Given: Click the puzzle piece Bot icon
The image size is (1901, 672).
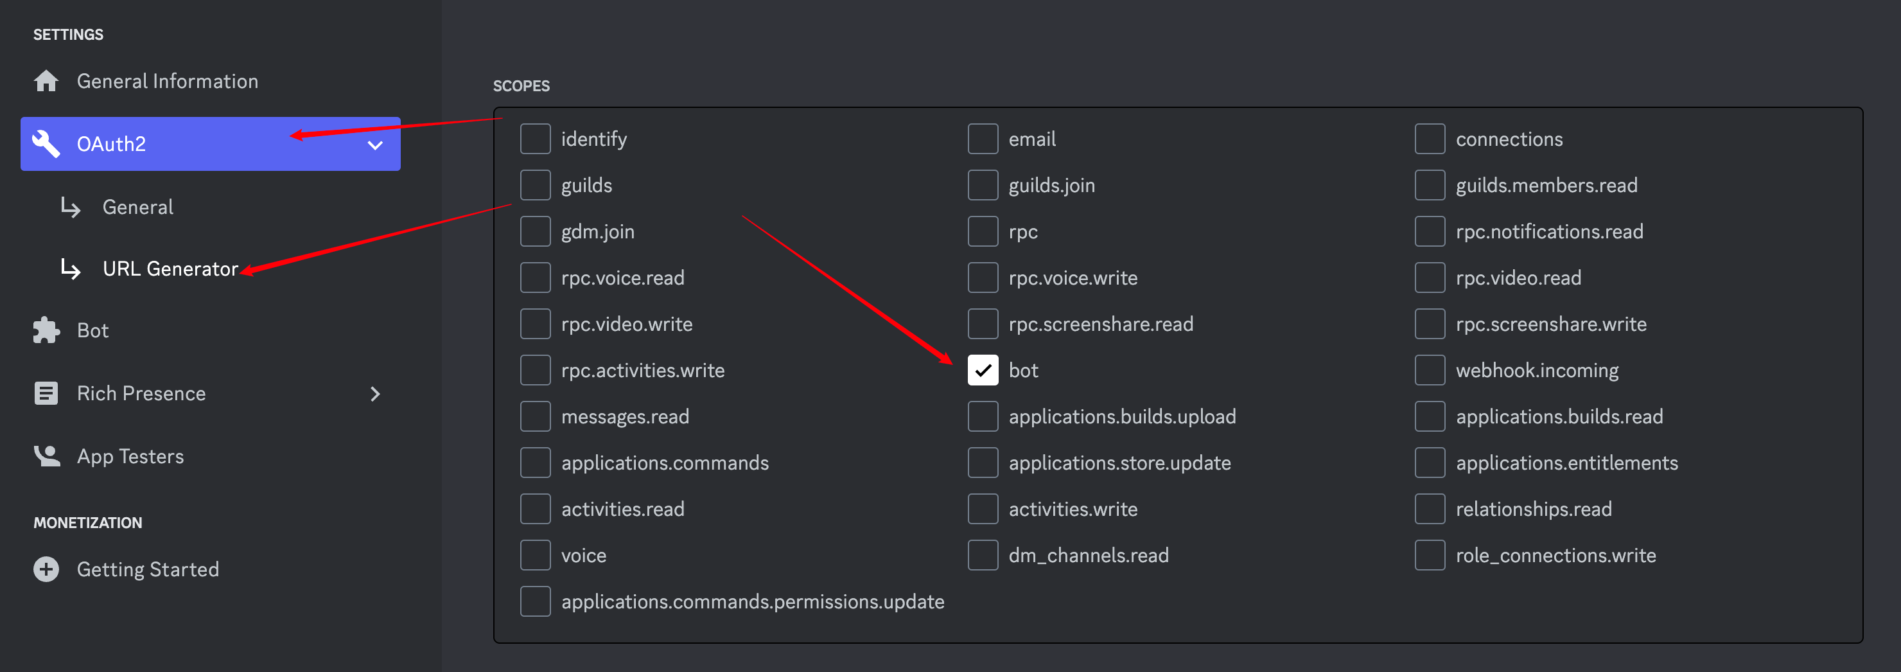Looking at the screenshot, I should (46, 330).
